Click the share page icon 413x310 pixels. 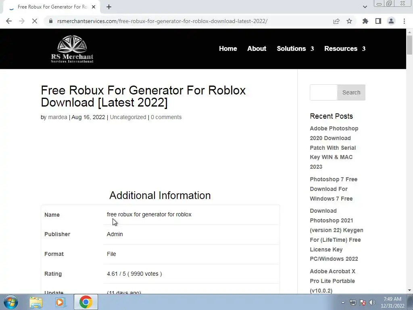(336, 21)
